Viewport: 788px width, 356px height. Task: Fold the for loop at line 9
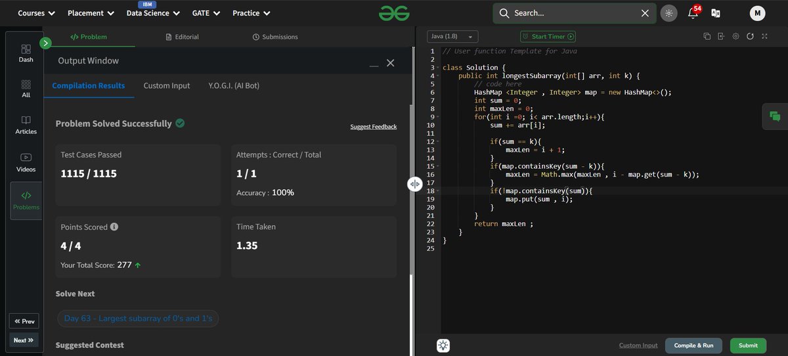tap(437, 117)
